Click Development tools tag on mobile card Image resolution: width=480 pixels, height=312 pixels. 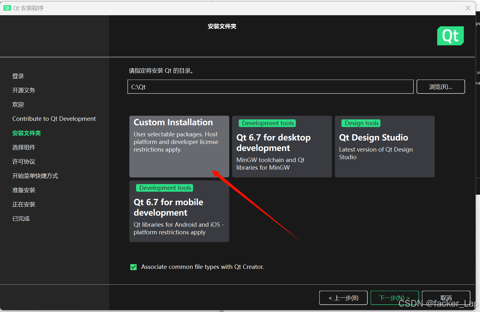point(165,188)
